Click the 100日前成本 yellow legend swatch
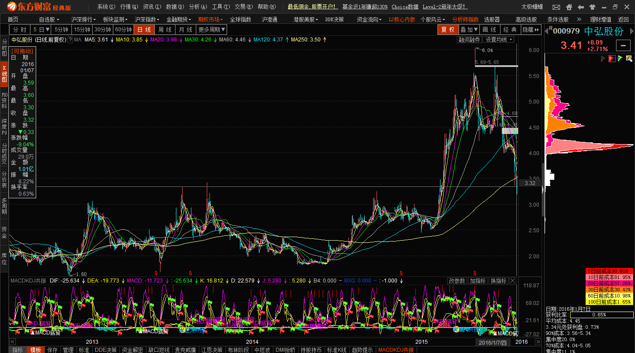The image size is (635, 353). pyautogui.click(x=609, y=302)
